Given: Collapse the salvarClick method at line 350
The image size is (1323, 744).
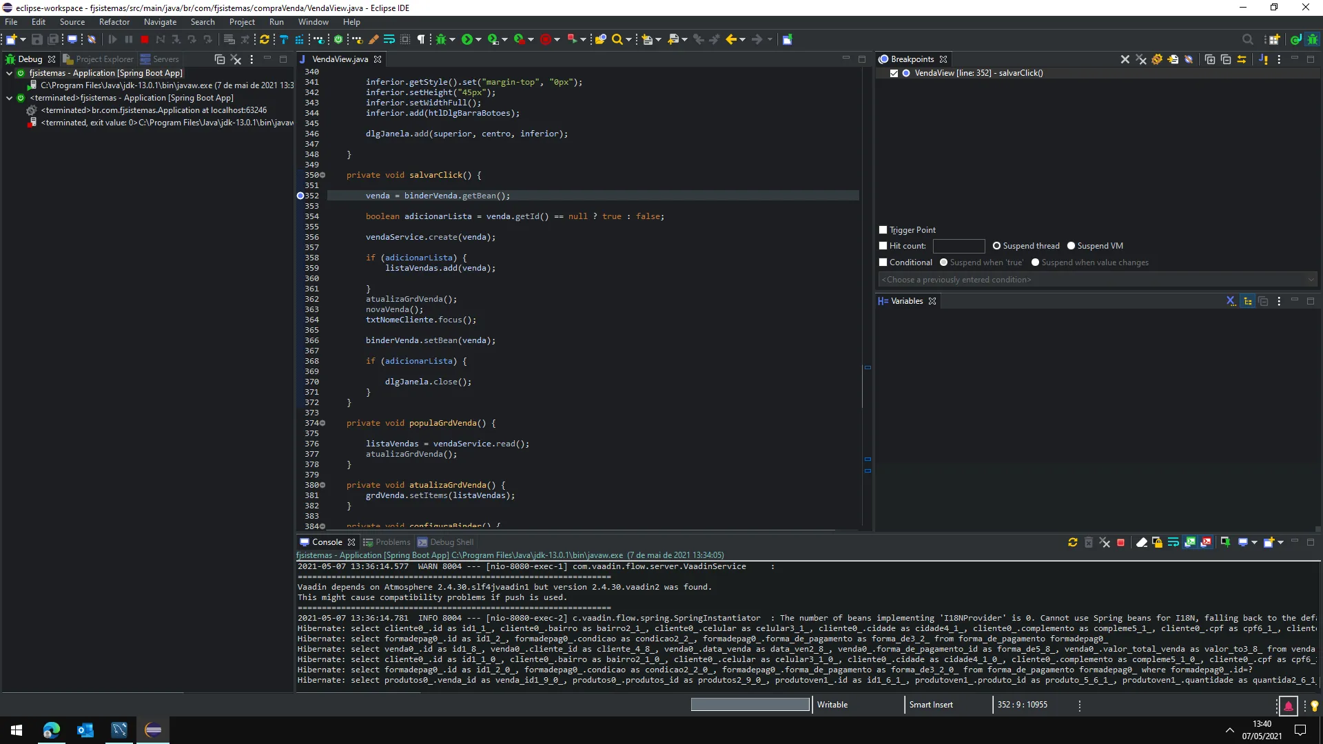Looking at the screenshot, I should [x=322, y=176].
